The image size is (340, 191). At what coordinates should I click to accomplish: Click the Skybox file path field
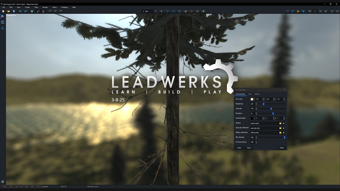[x=264, y=123]
